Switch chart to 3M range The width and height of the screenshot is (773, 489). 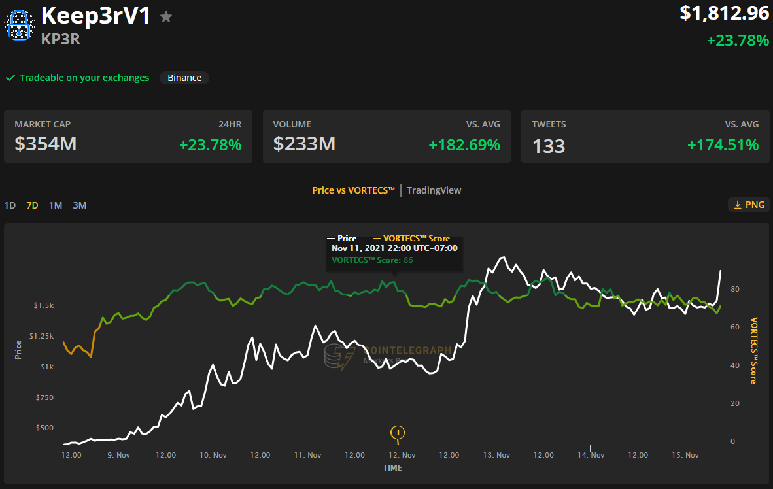coord(79,205)
